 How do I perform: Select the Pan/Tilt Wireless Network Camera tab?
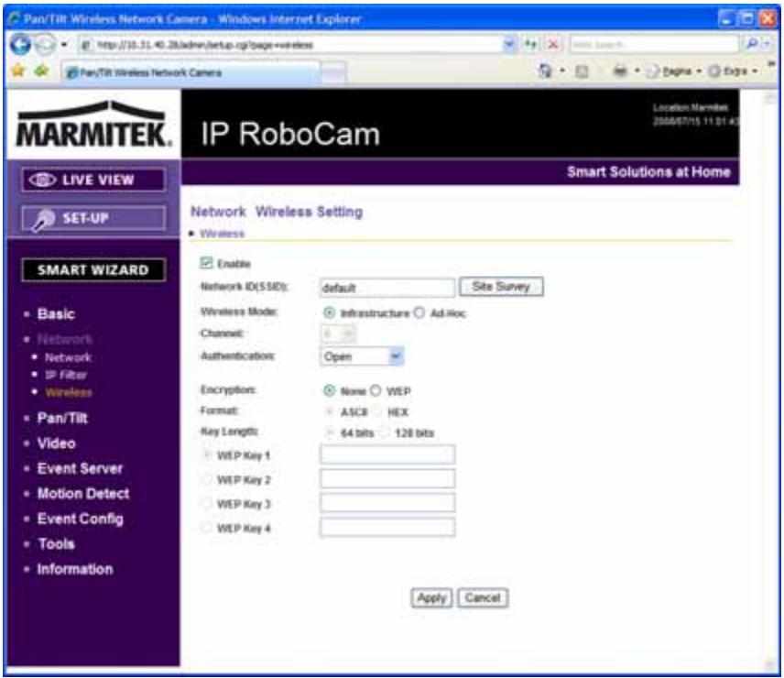click(190, 72)
